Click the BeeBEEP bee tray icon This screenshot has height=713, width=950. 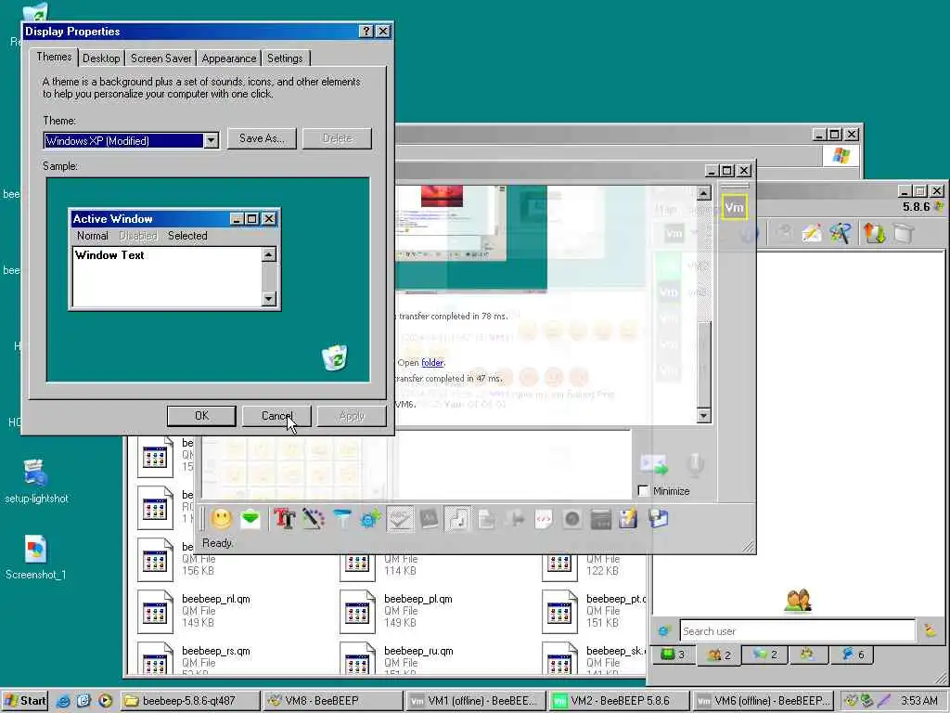coord(852,701)
